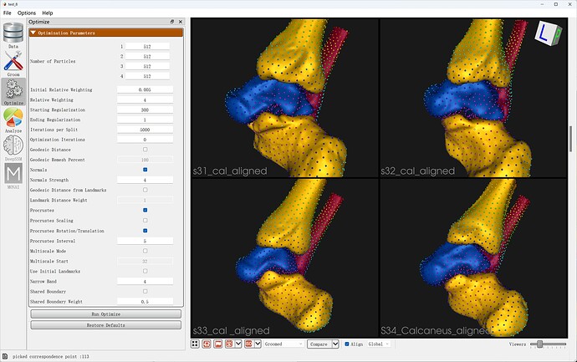Enable the Procrustes Scaling checkbox
The height and width of the screenshot is (362, 577).
[145, 221]
